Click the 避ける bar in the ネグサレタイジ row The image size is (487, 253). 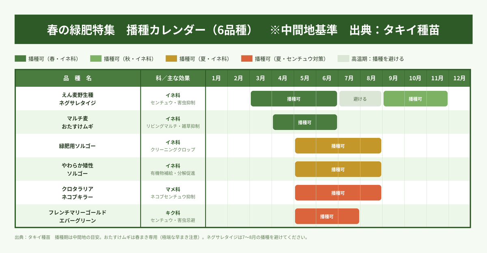click(360, 99)
